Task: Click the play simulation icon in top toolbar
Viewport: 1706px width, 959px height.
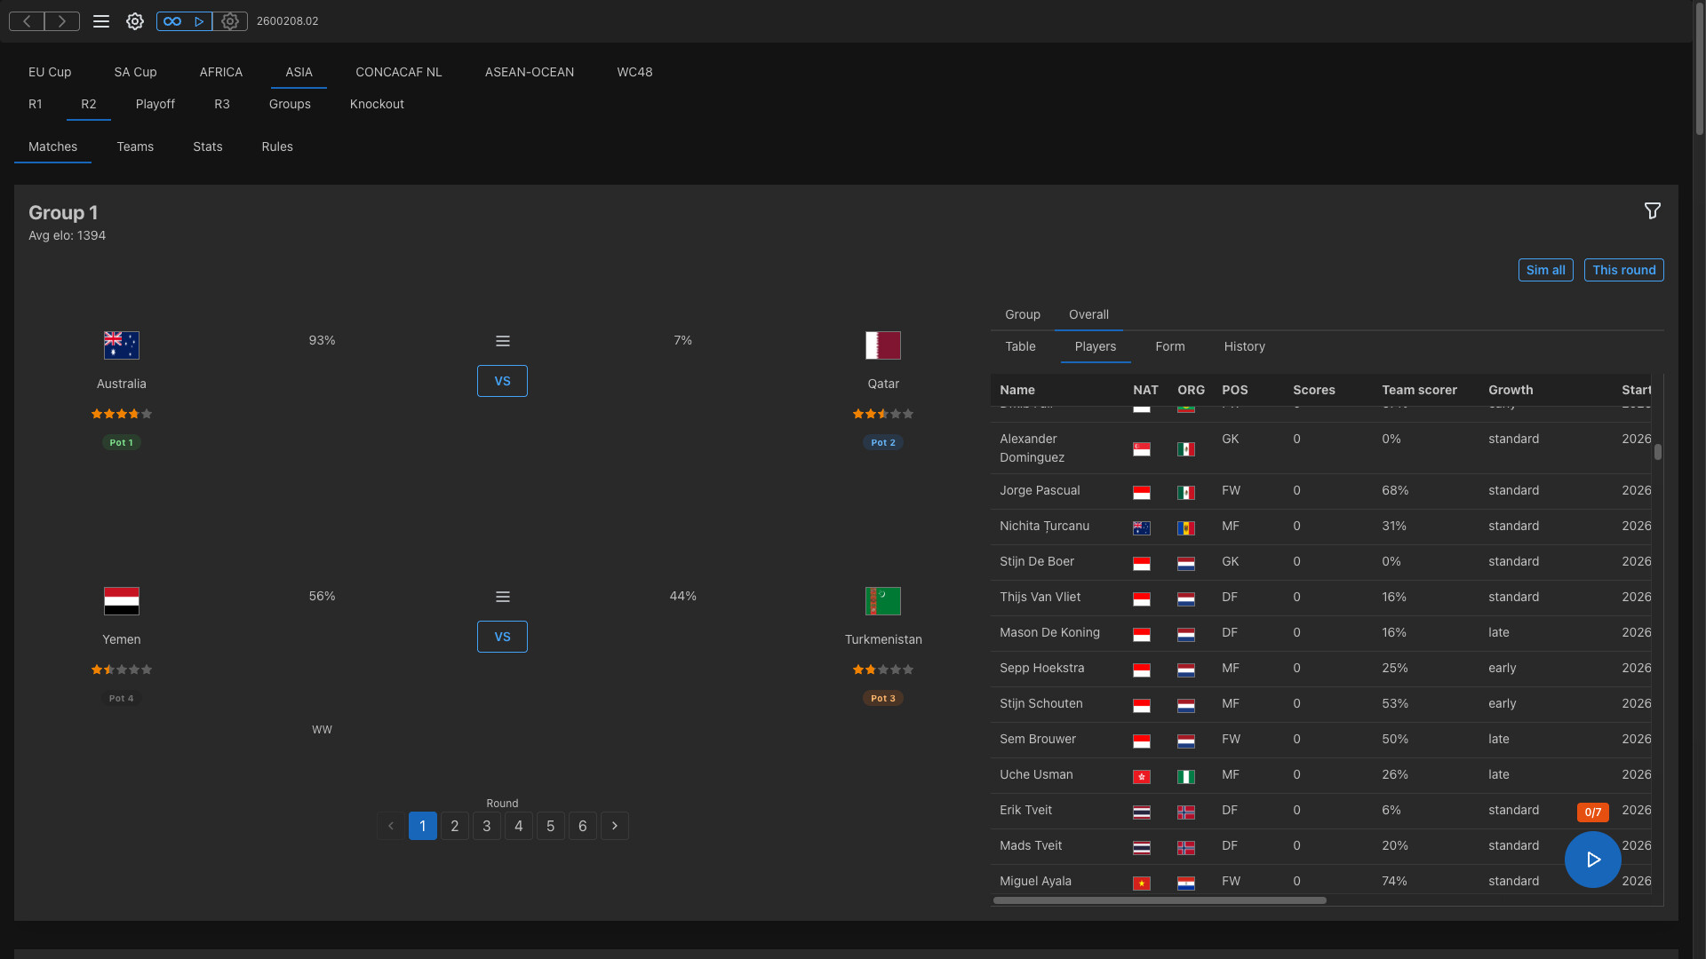Action: pyautogui.click(x=198, y=20)
